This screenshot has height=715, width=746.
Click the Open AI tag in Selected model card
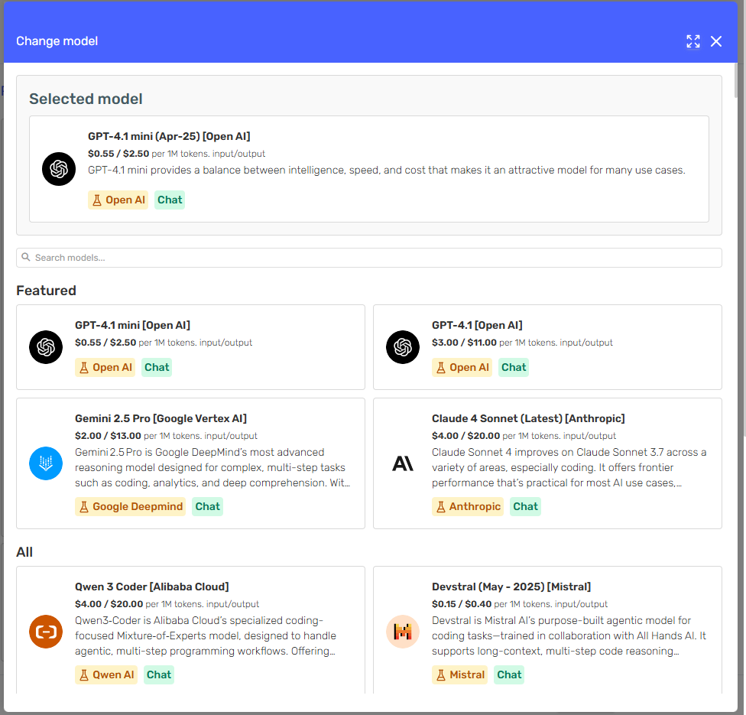pos(118,200)
